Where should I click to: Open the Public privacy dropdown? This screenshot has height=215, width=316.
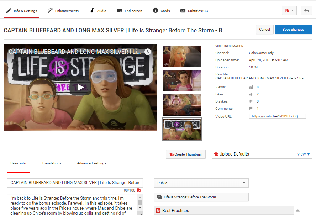pyautogui.click(x=201, y=183)
